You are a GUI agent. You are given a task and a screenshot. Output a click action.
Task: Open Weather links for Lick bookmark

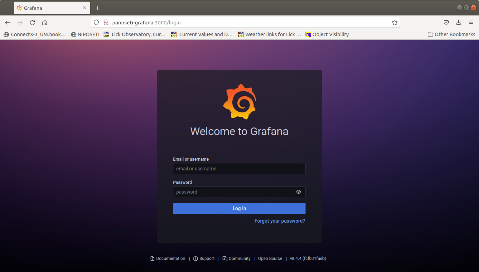coord(269,34)
